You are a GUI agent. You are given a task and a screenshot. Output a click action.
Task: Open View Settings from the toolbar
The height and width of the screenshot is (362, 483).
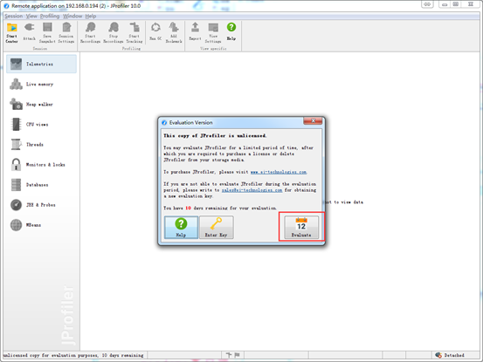coord(213,32)
